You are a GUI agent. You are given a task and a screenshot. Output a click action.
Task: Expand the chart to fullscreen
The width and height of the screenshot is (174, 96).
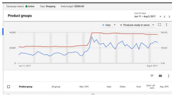tap(160, 25)
